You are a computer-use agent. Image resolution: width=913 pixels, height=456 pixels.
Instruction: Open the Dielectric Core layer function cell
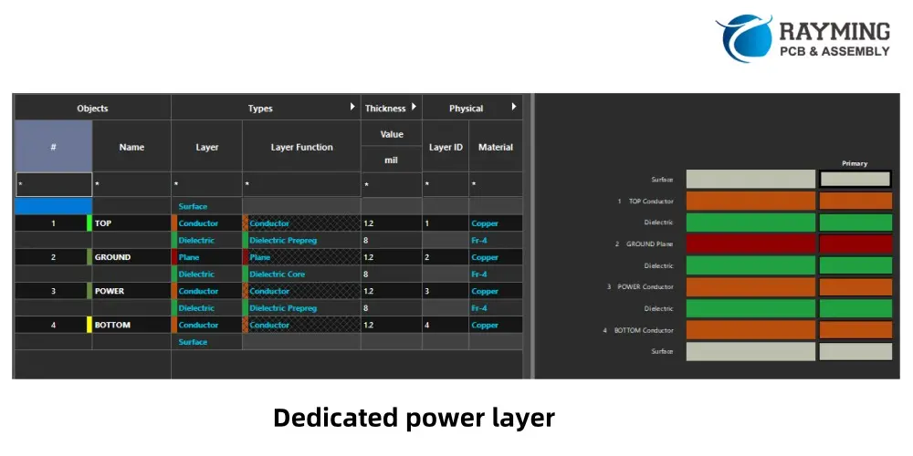[301, 275]
